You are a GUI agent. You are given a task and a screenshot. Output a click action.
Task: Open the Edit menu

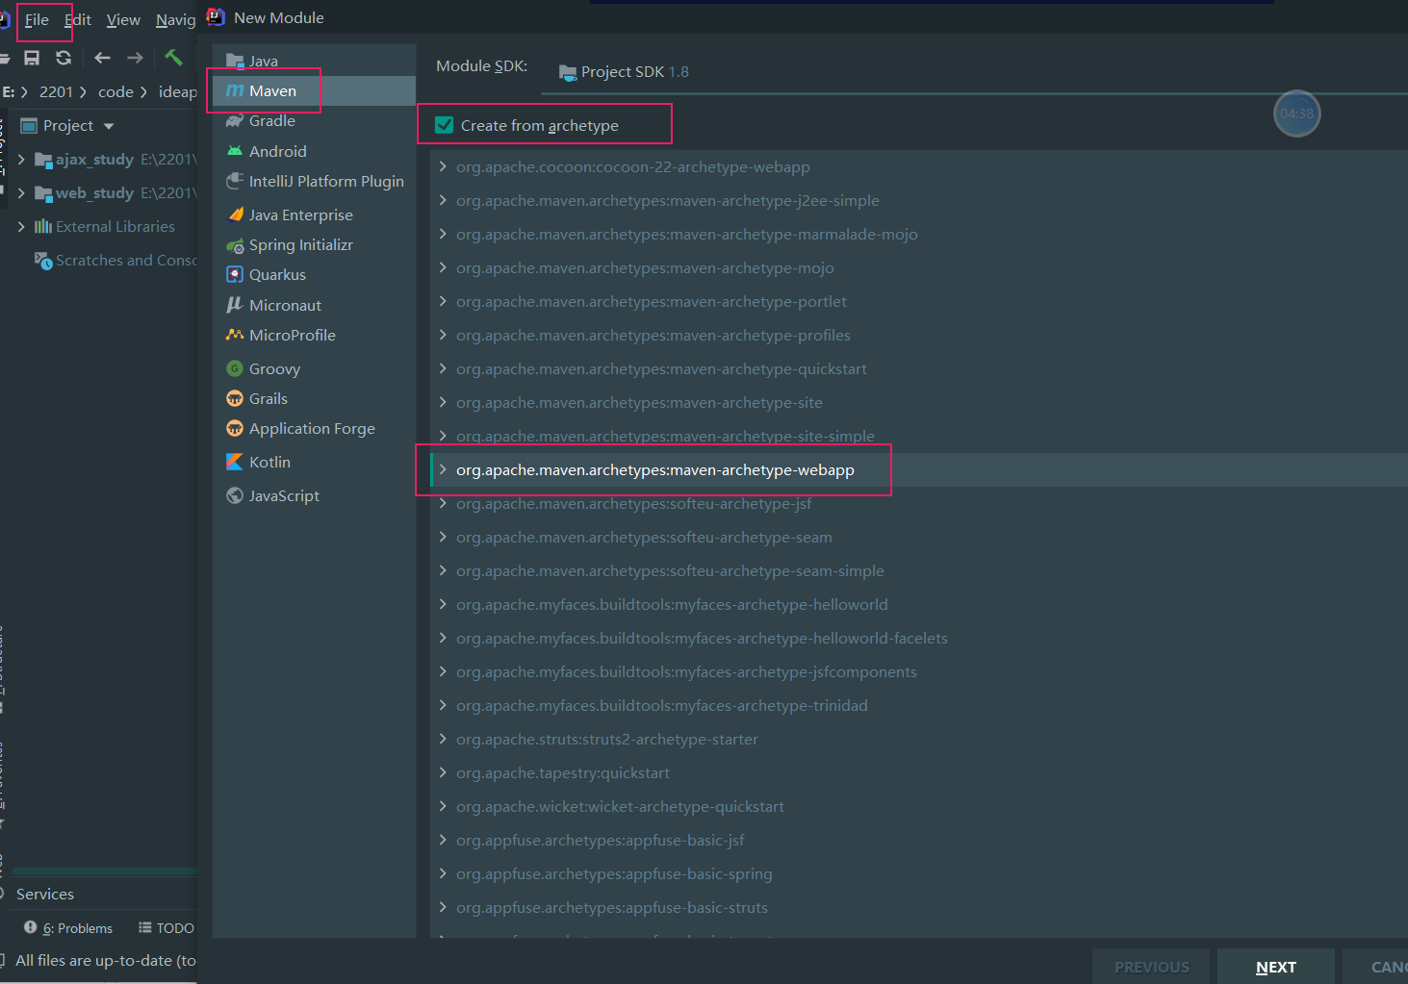tap(78, 19)
